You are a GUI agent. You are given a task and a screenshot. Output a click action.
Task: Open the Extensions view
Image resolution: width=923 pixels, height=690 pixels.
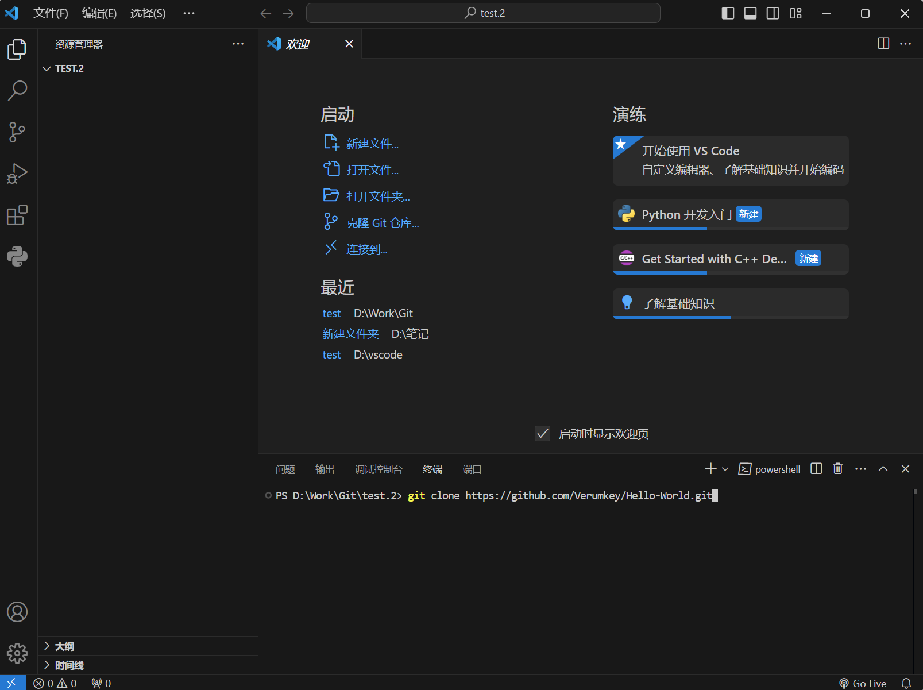click(17, 215)
